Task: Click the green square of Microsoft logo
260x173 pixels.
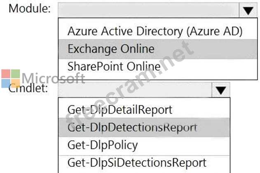Action: (15, 74)
